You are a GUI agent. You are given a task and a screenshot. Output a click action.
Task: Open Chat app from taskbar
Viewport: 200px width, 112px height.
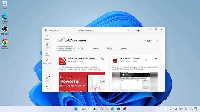point(101,109)
